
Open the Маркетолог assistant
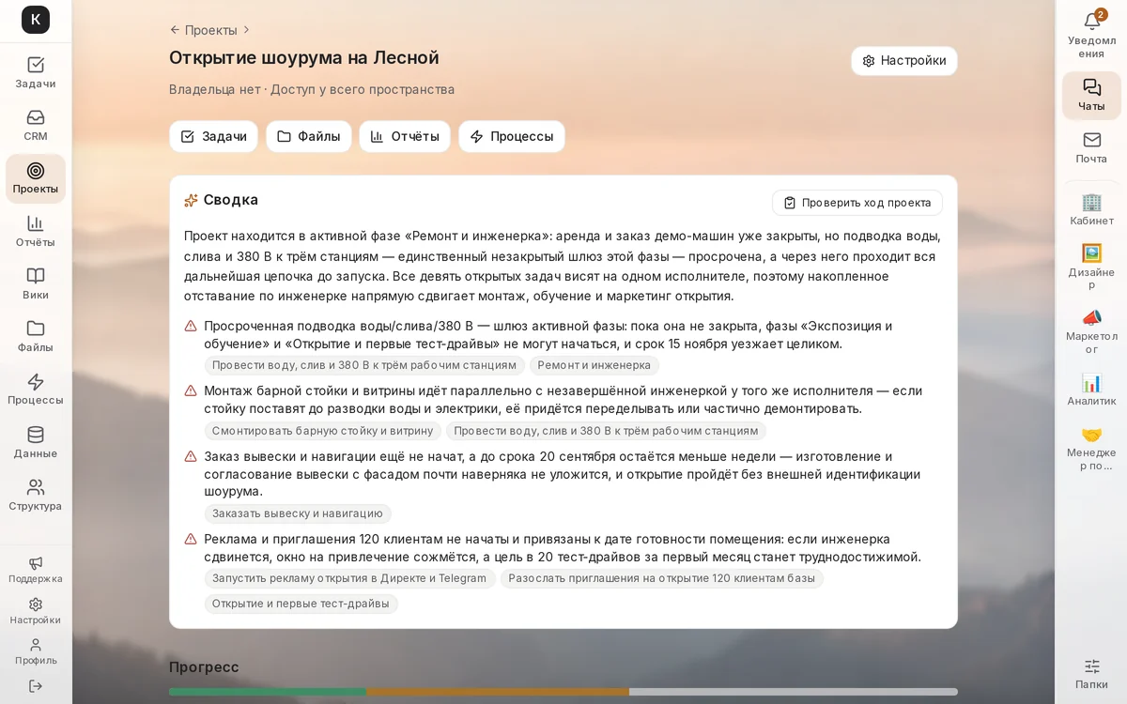(x=1091, y=331)
